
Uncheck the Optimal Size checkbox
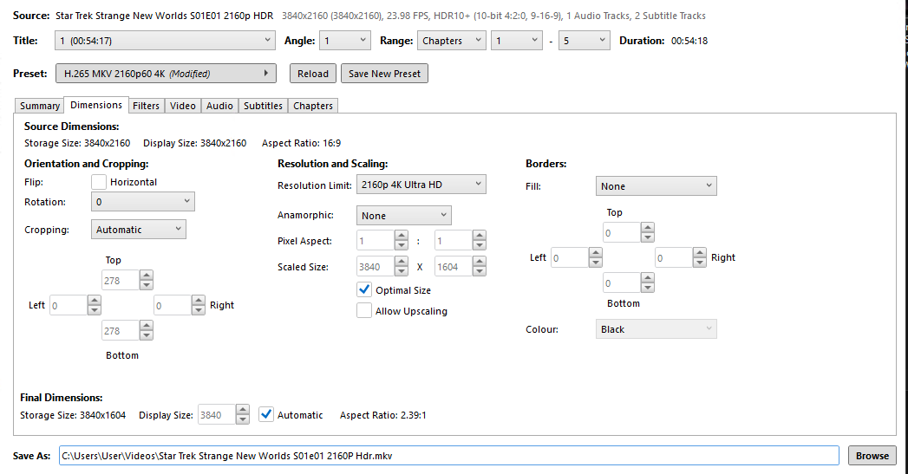click(x=364, y=290)
